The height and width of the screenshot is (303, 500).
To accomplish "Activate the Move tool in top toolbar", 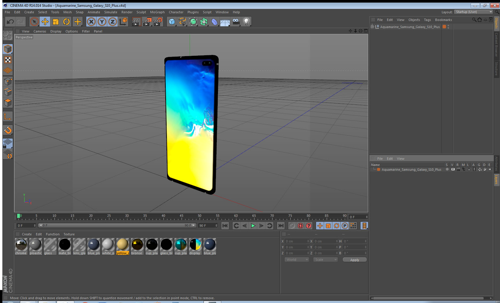I will pyautogui.click(x=45, y=22).
